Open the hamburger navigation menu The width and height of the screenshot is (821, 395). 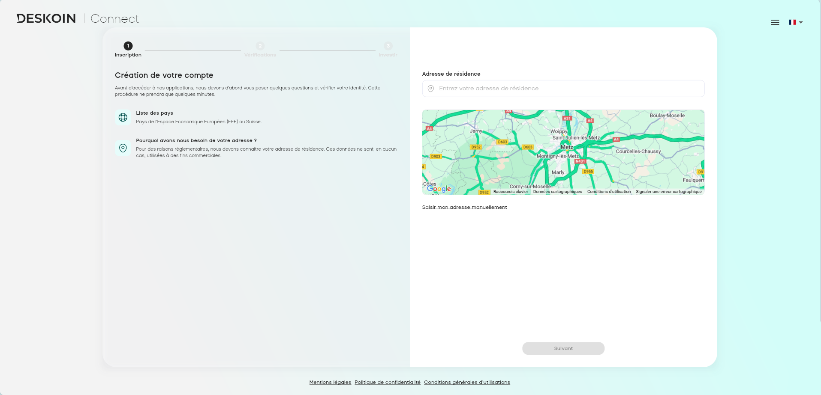point(775,22)
